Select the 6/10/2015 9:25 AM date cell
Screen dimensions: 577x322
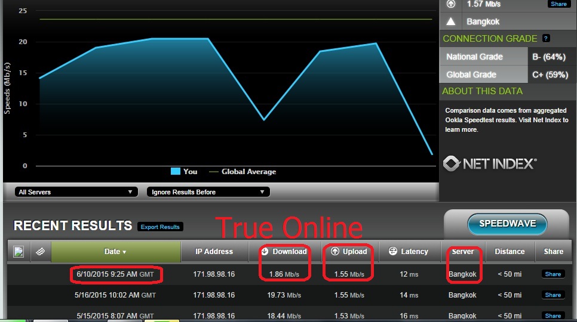115,274
